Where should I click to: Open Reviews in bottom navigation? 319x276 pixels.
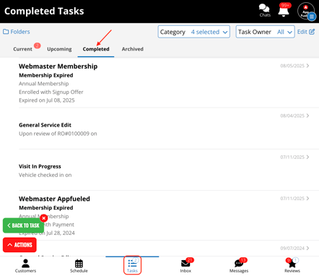292,266
